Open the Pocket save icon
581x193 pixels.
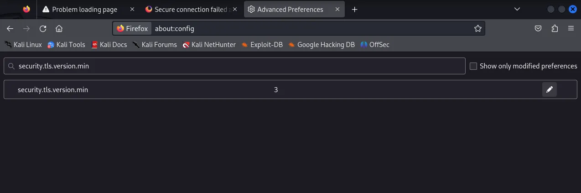[538, 28]
